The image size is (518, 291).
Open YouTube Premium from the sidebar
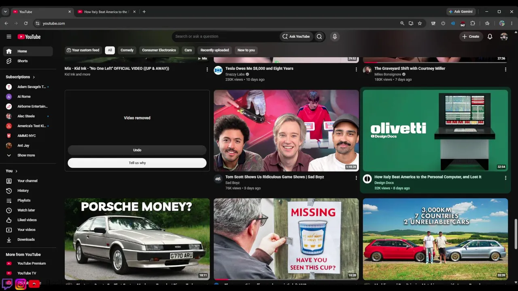click(28, 264)
